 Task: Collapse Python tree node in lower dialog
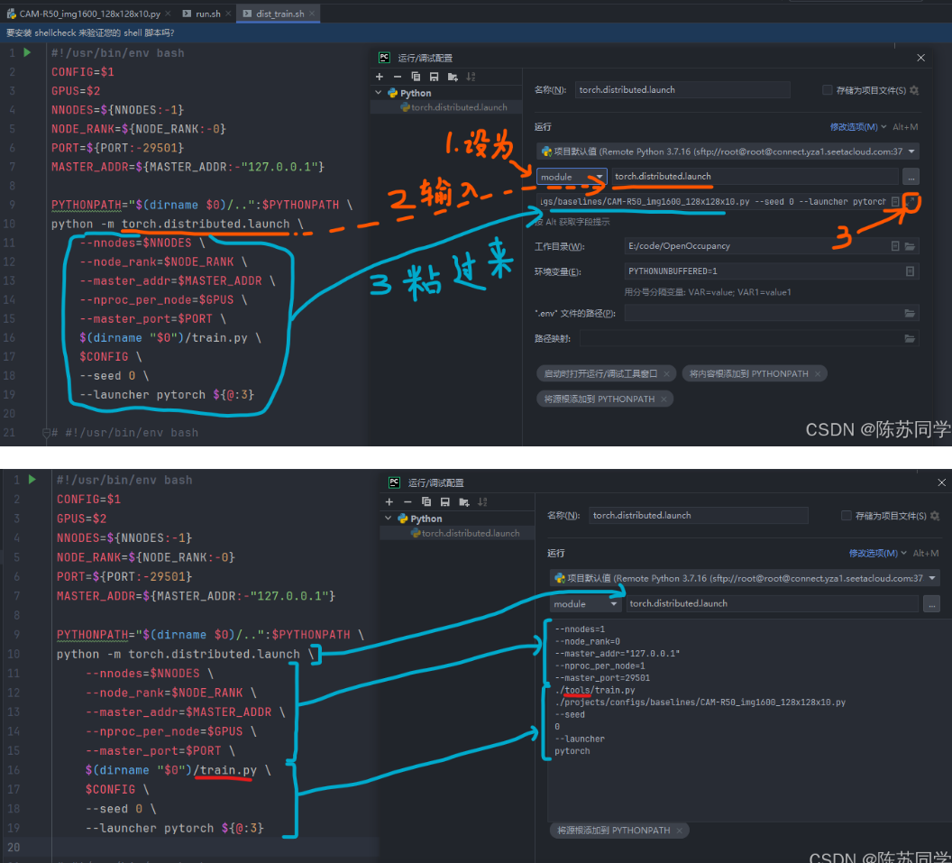click(x=389, y=519)
